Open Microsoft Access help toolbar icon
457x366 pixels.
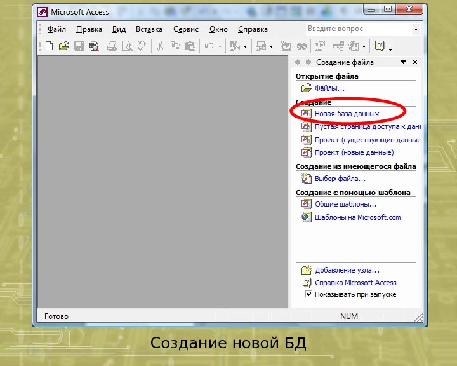[x=380, y=46]
